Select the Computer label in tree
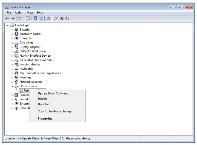The width and height of the screenshot is (197, 145). 26,38
